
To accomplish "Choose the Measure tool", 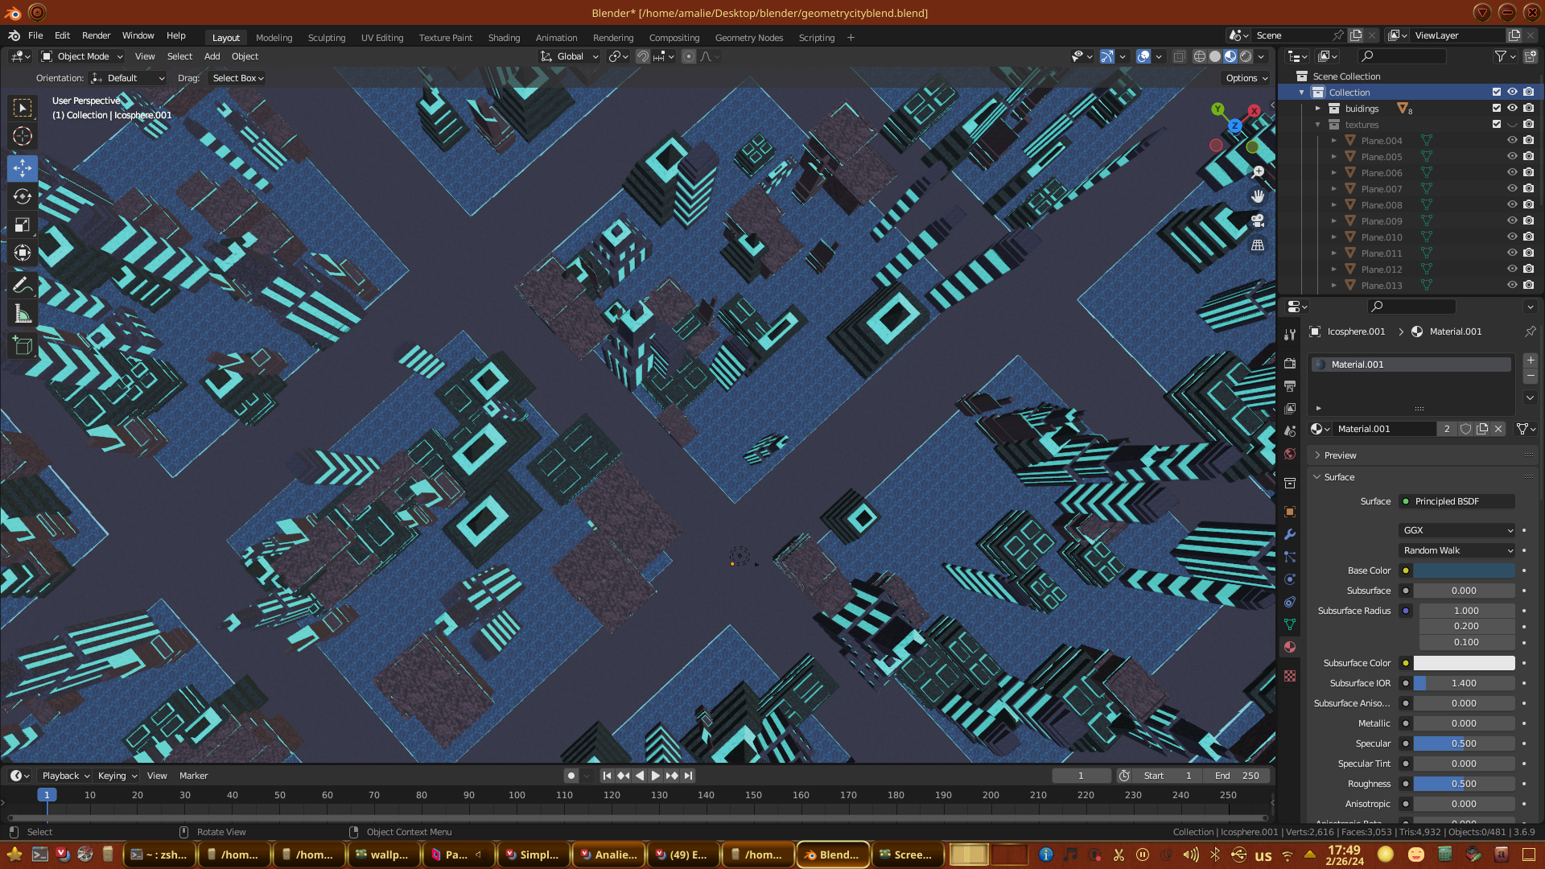I will pos(23,315).
